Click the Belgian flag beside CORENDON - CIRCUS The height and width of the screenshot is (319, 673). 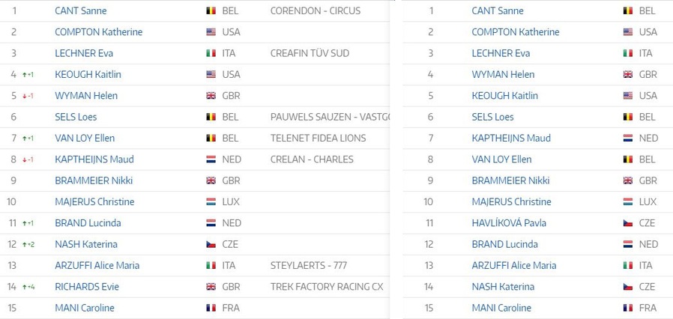pyautogui.click(x=211, y=10)
